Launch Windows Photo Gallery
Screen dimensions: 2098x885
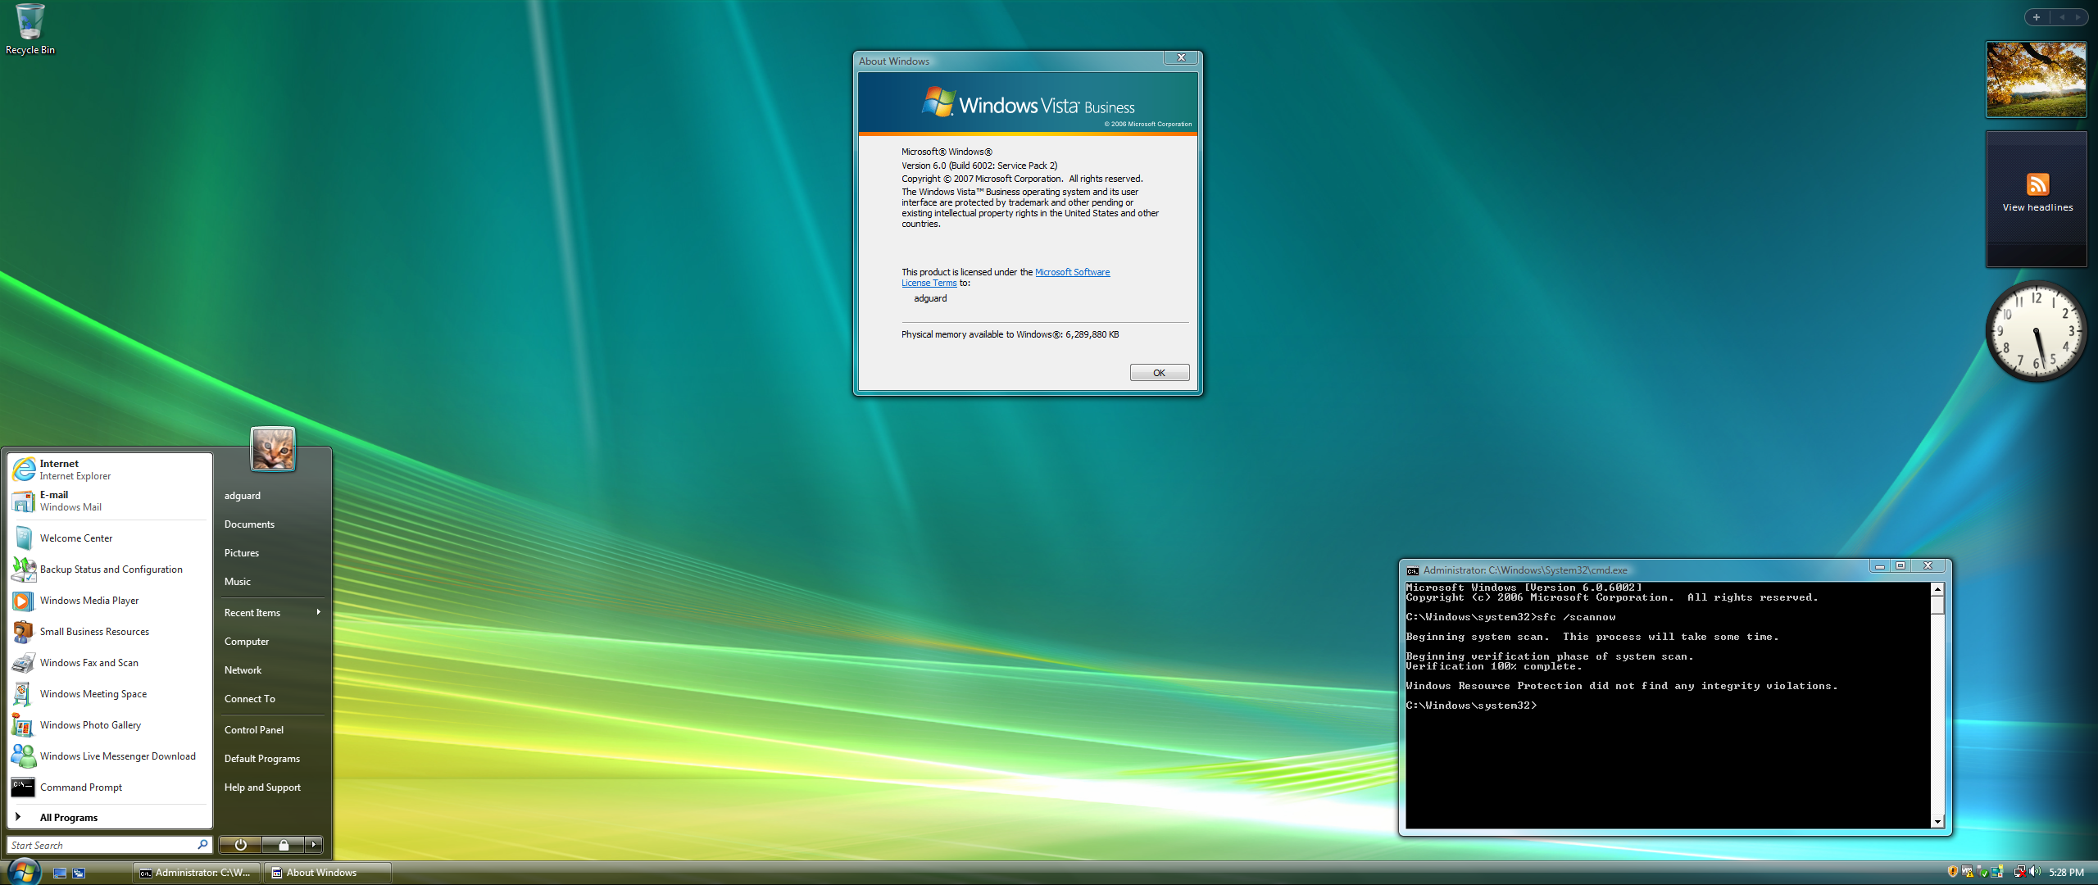point(110,725)
